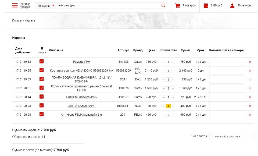Image resolution: width=258 pixels, height=156 pixels.
Task: Remove Ремень ГРМ row from cart
Action: (250, 62)
